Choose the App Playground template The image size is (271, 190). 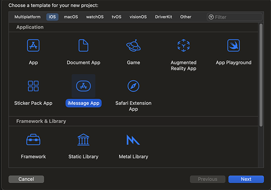234,45
